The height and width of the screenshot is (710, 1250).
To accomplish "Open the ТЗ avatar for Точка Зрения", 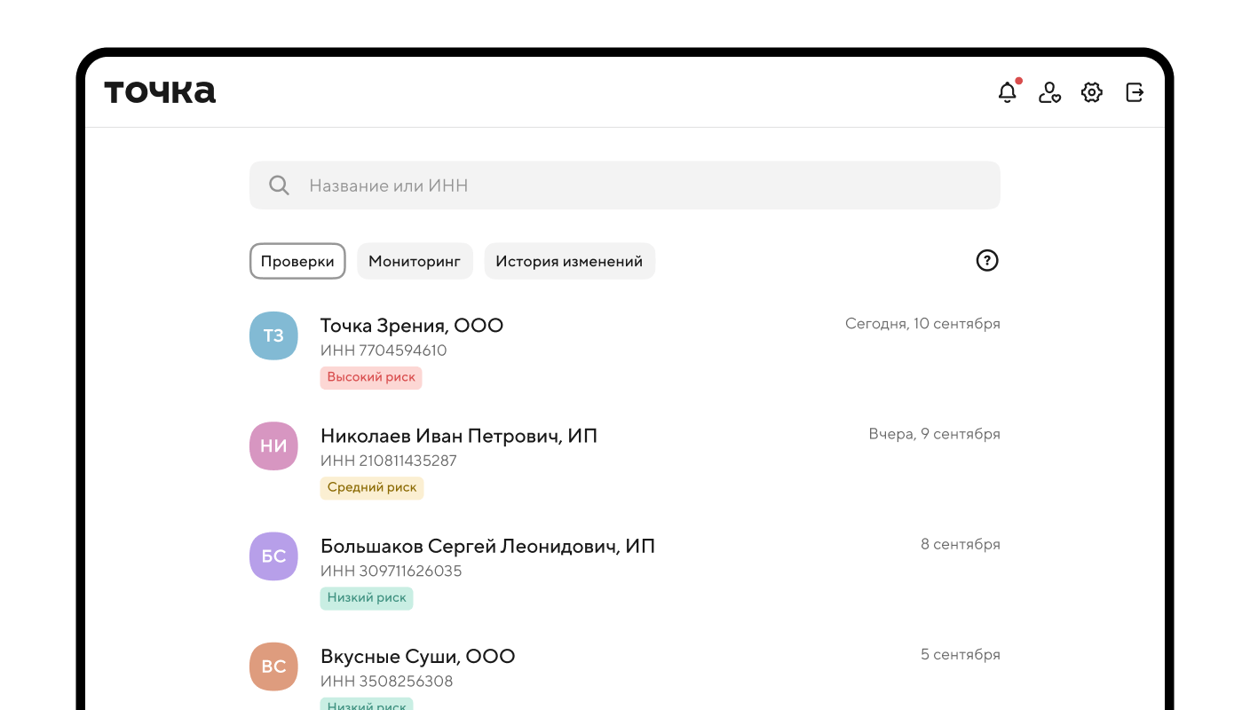I will (x=273, y=335).
